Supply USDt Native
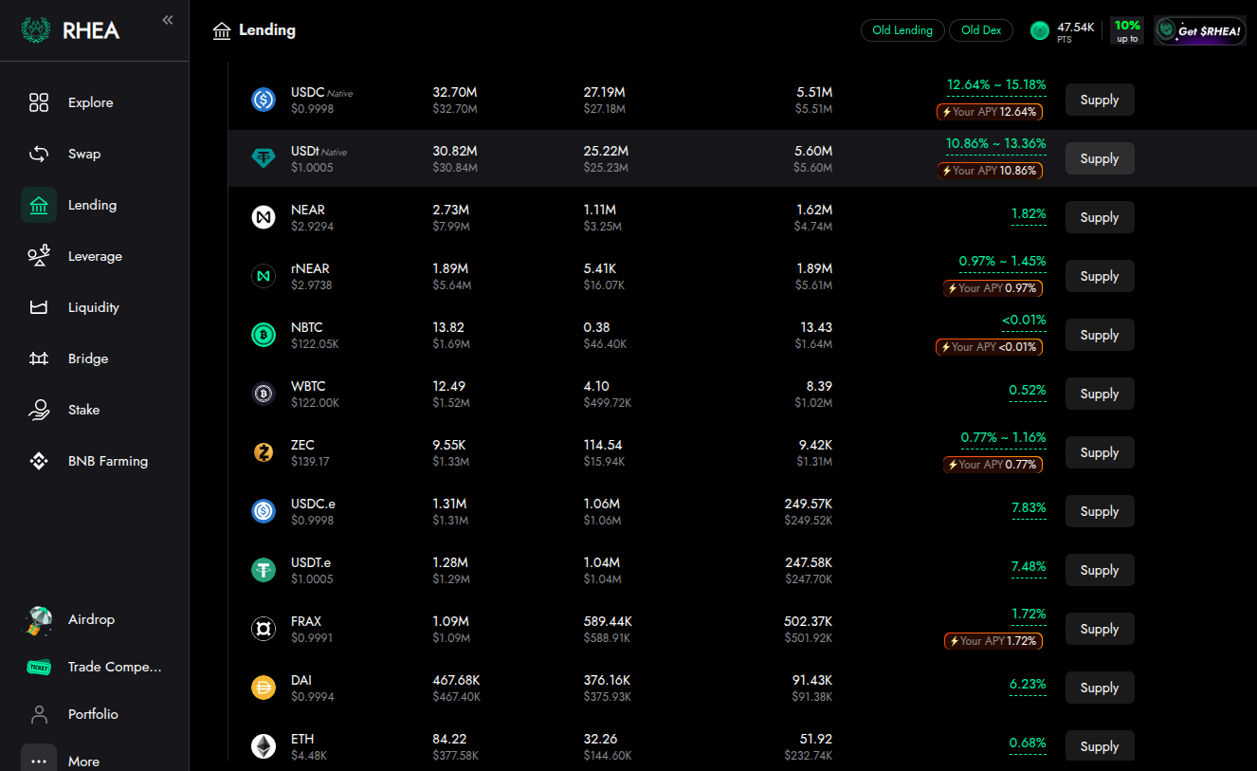This screenshot has height=771, width=1257. pos(1100,158)
